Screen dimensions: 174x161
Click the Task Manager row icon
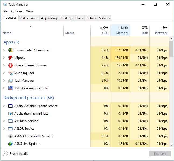[10, 81]
